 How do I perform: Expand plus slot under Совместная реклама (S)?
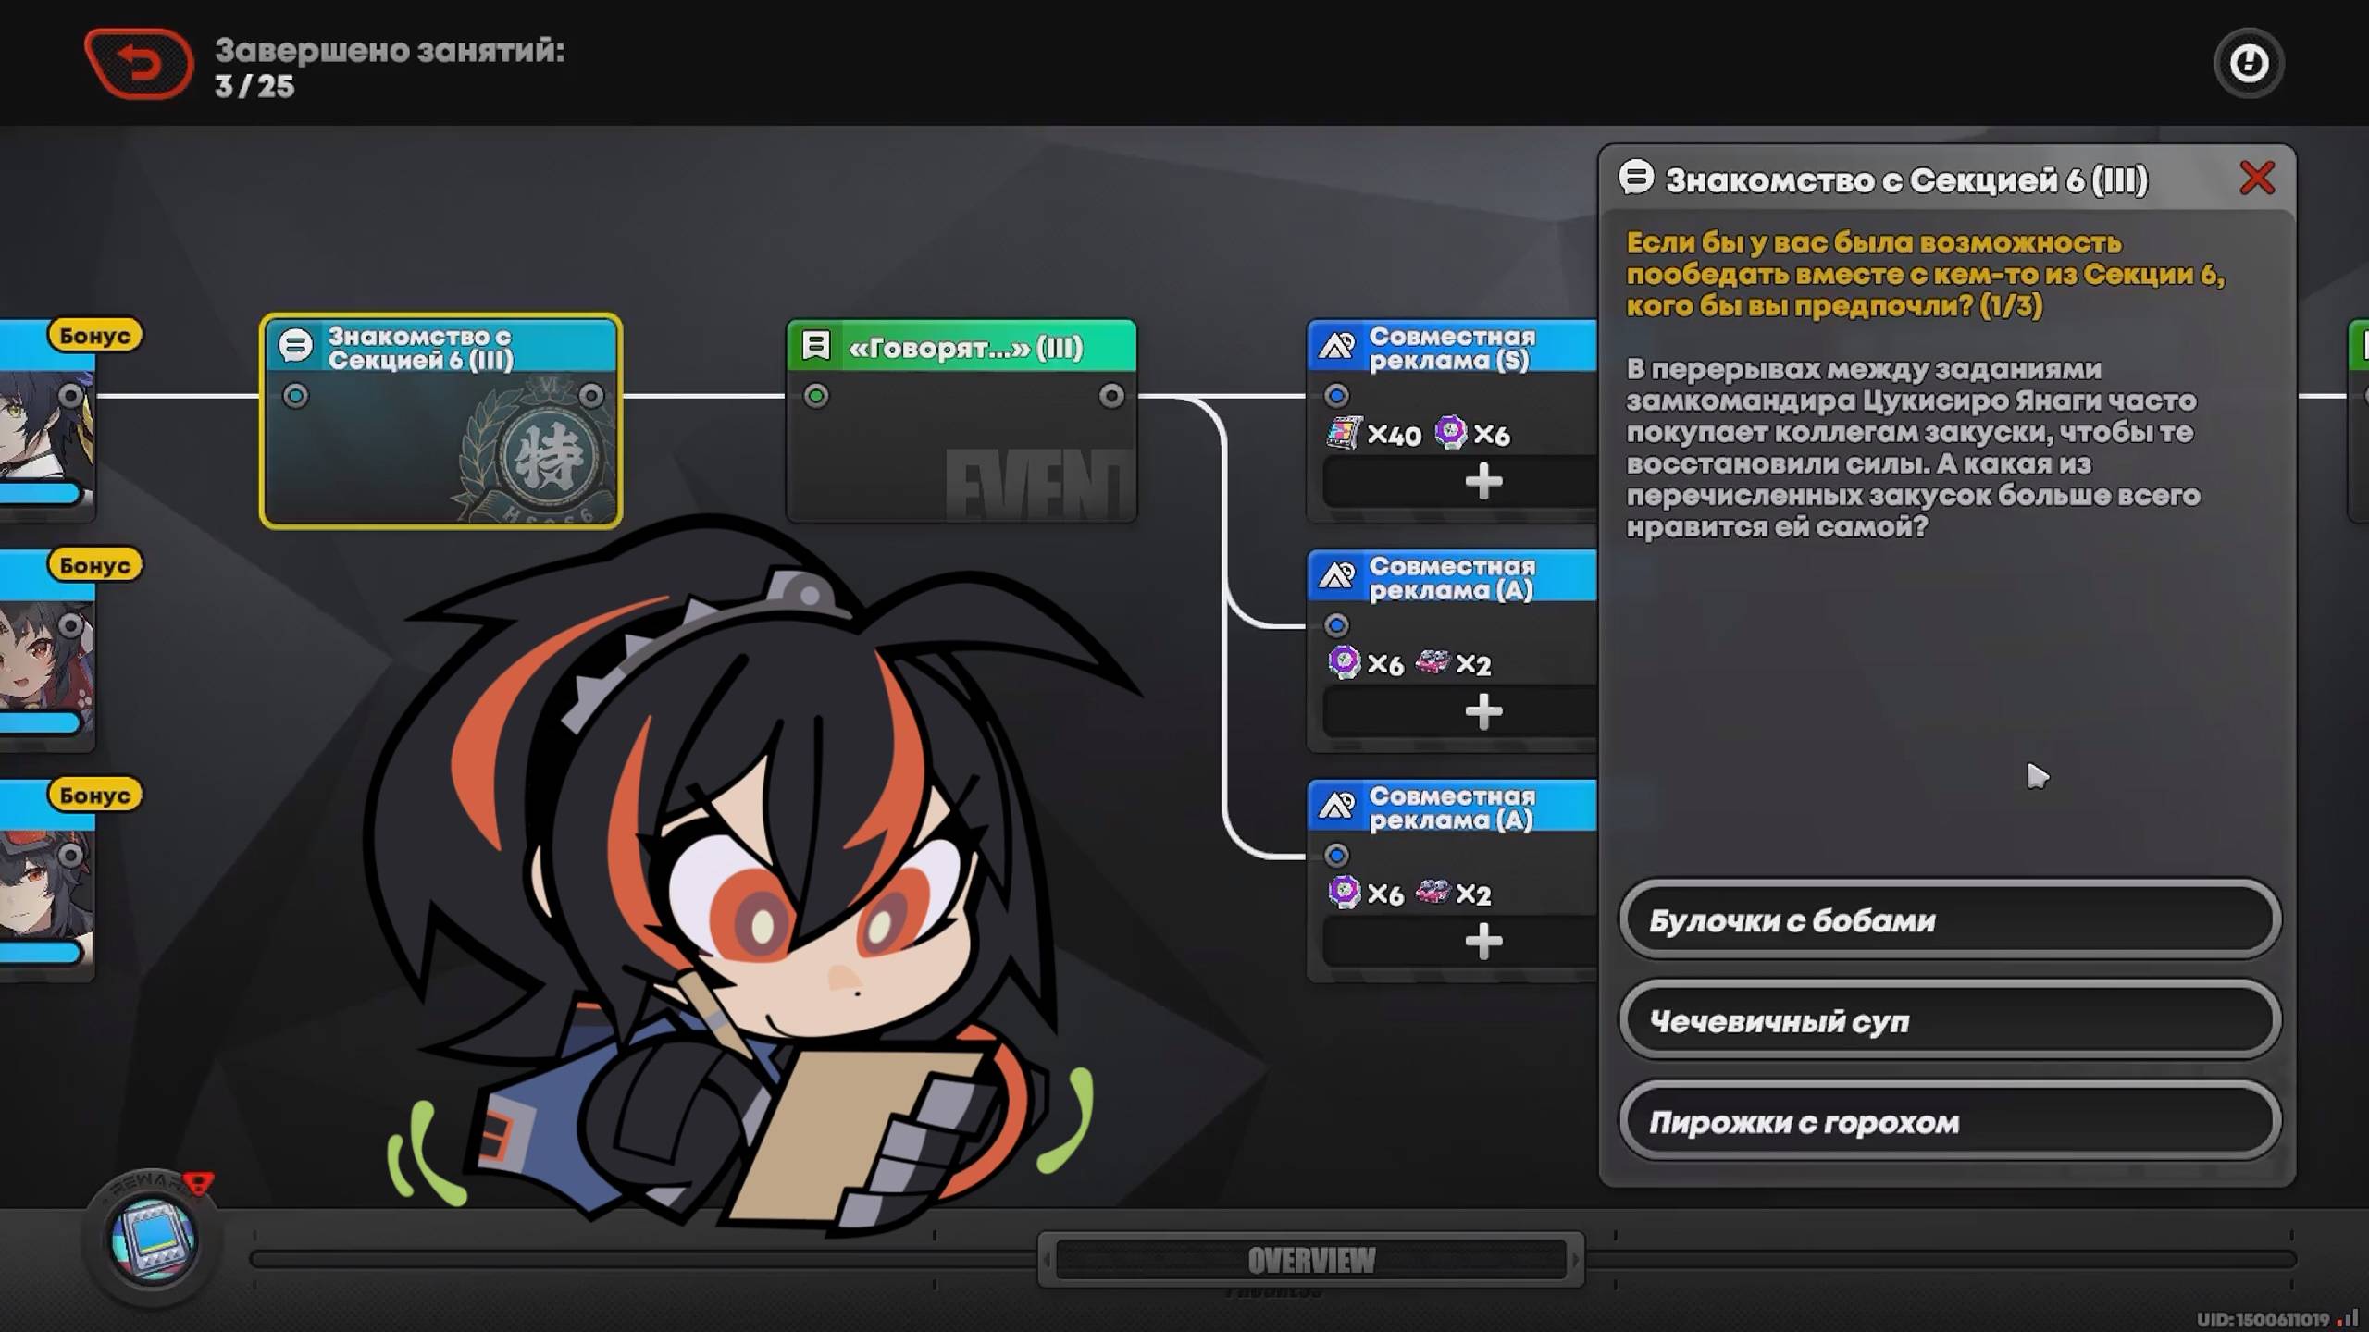[1482, 482]
